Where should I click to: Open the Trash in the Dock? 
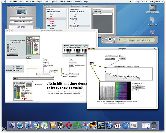pos(154,126)
